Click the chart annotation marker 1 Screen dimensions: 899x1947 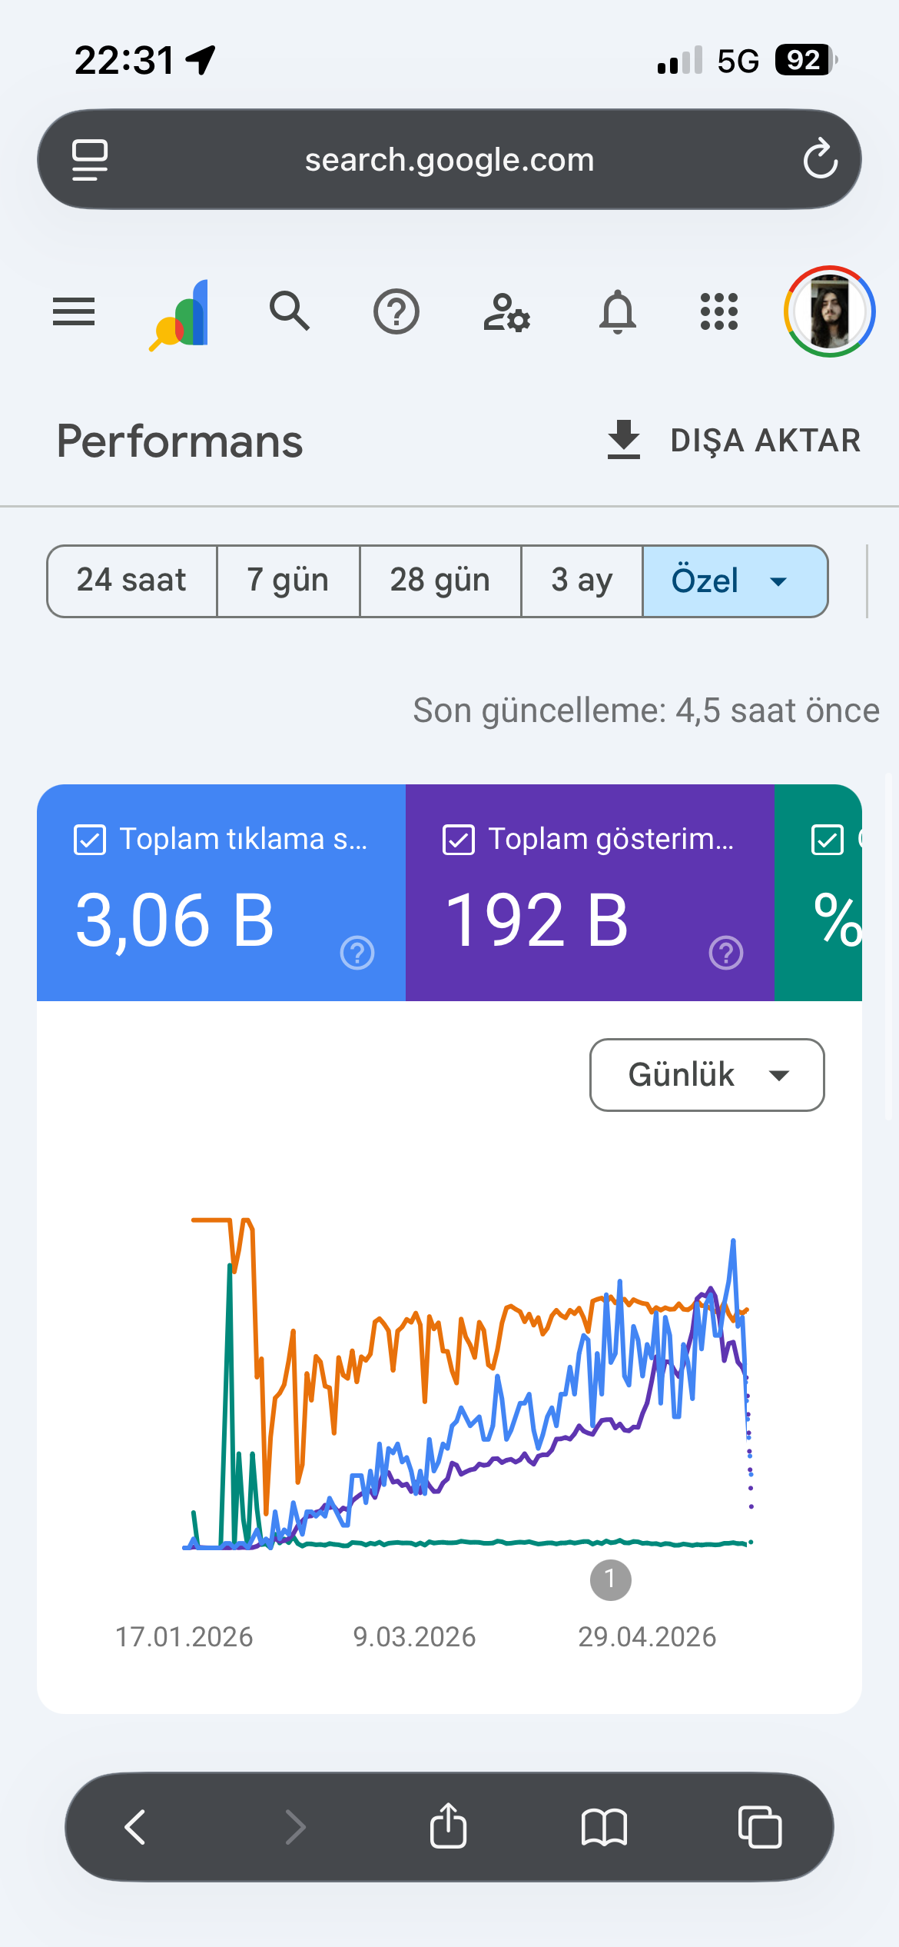611,1580
